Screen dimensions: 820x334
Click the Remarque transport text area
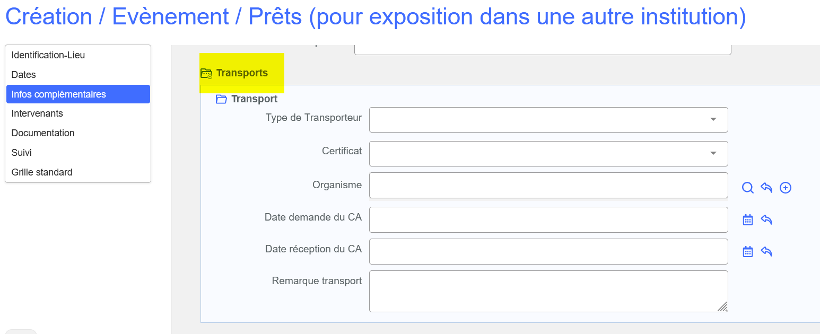[548, 291]
